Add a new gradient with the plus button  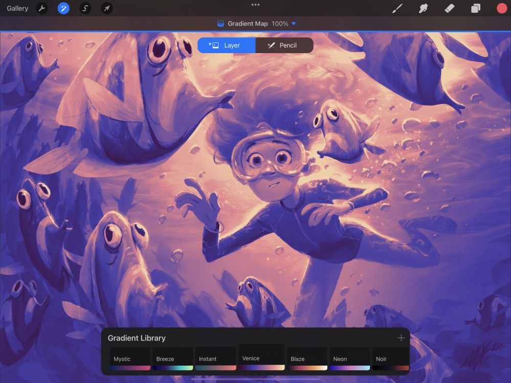[401, 338]
